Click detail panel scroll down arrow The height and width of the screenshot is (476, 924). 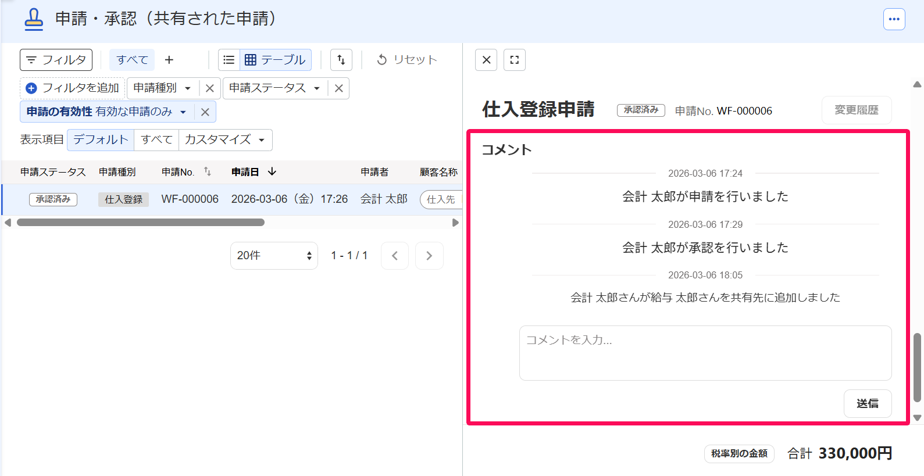point(918,417)
